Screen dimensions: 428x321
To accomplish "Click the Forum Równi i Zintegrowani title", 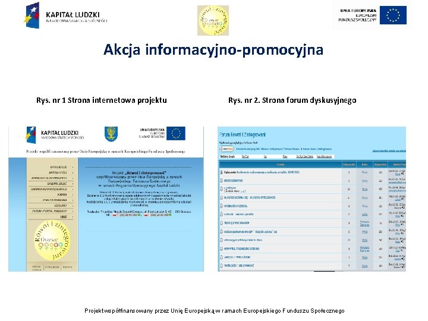I will (x=243, y=134).
